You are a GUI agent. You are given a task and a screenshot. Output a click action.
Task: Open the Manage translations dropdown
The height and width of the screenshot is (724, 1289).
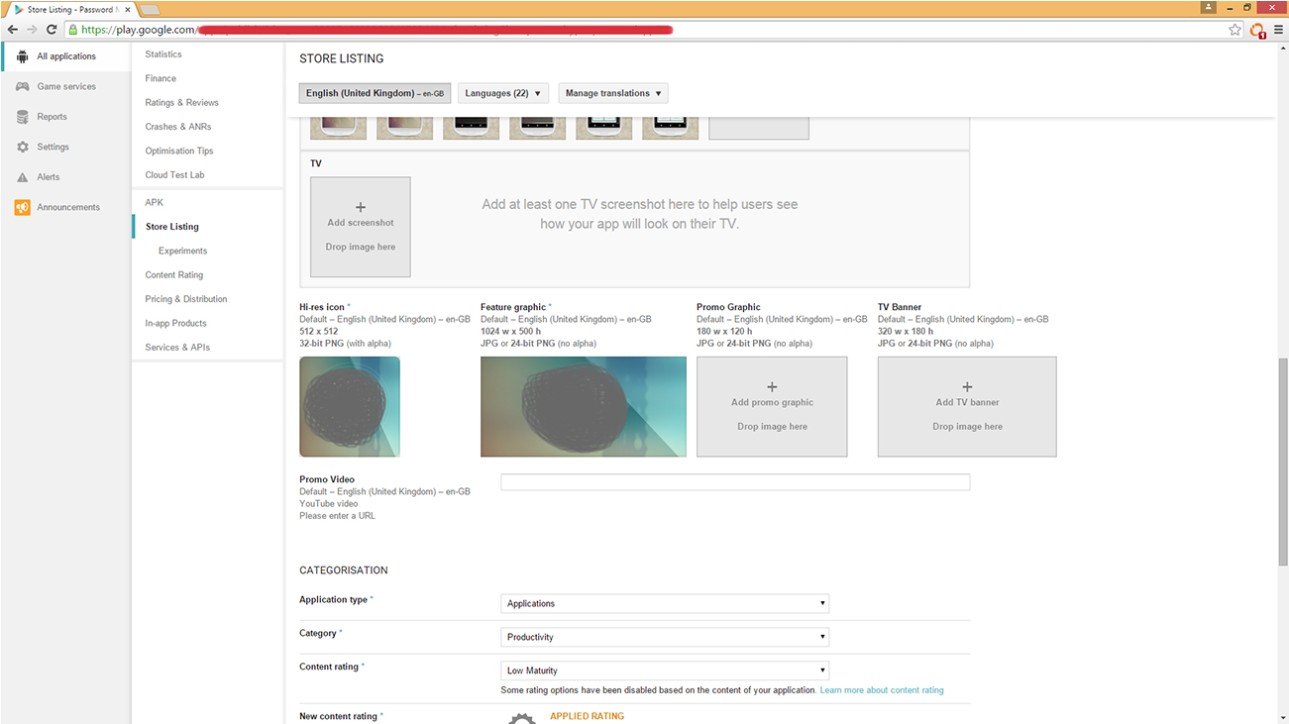click(613, 93)
